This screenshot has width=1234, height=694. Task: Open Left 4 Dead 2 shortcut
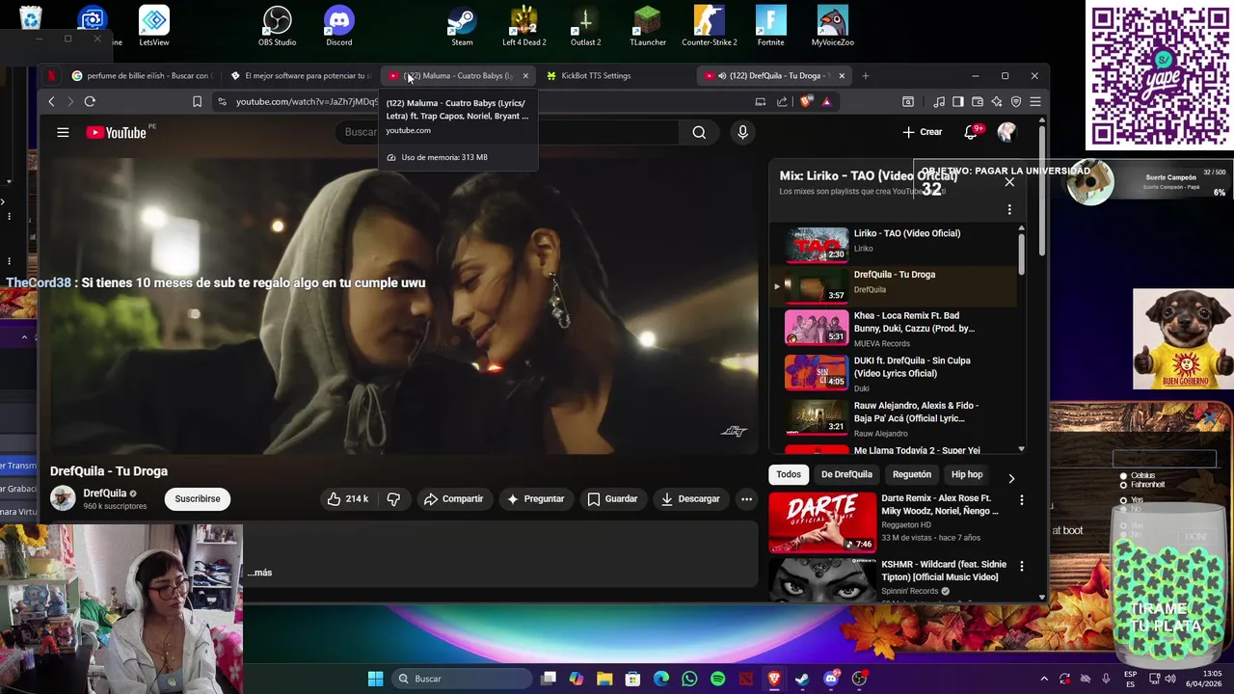[523, 26]
